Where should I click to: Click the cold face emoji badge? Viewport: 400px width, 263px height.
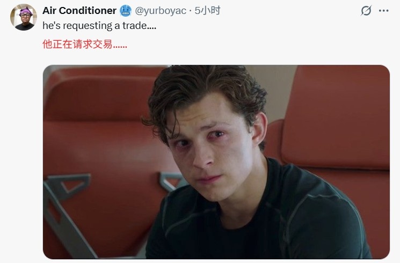[126, 11]
